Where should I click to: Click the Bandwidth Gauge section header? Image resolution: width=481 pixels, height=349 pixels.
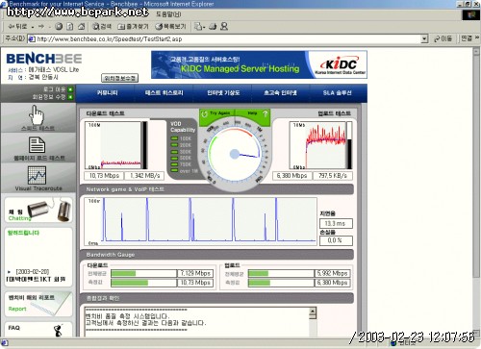(x=217, y=255)
